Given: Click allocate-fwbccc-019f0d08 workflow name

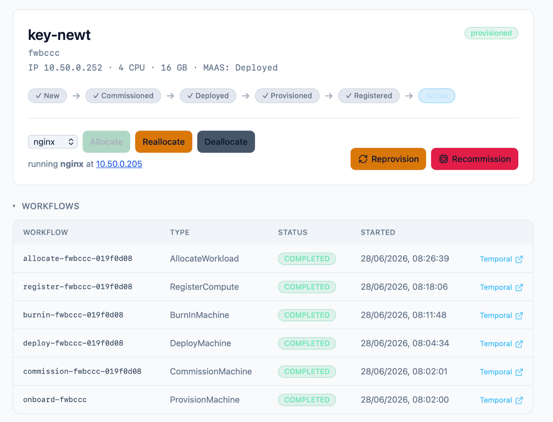Looking at the screenshot, I should pyautogui.click(x=78, y=258).
